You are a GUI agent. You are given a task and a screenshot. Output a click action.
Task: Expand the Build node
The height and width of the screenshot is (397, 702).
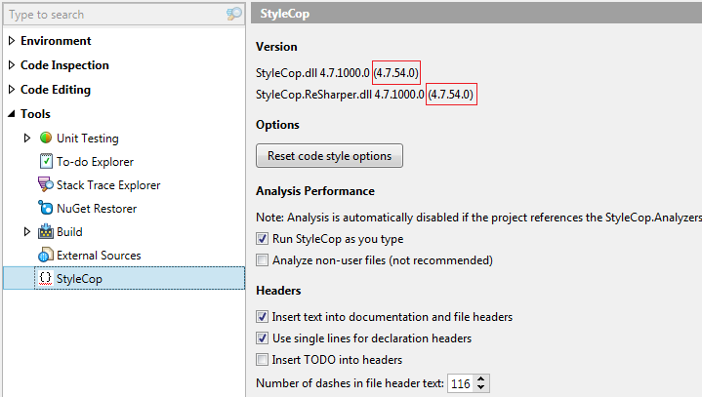(x=27, y=231)
